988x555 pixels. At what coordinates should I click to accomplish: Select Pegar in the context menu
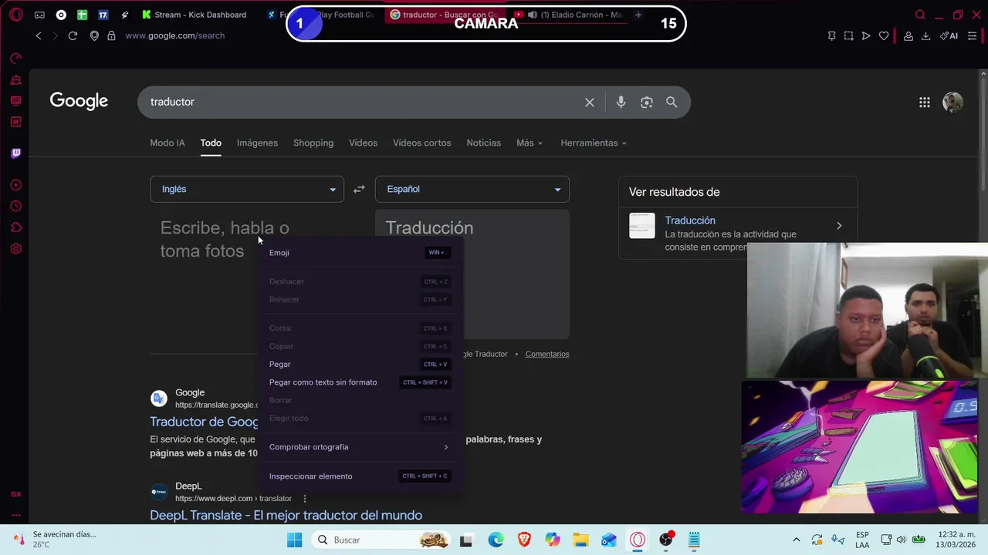click(x=359, y=365)
